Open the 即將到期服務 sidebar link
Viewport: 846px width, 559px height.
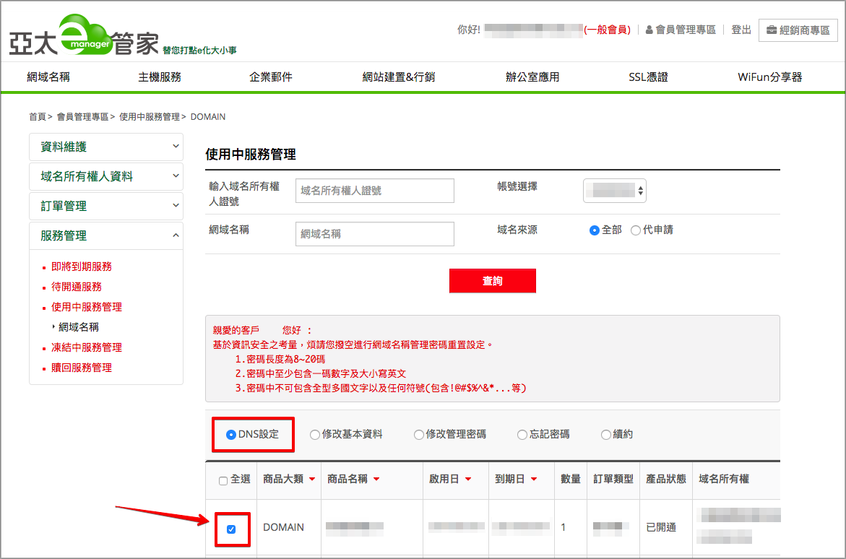[x=82, y=266]
